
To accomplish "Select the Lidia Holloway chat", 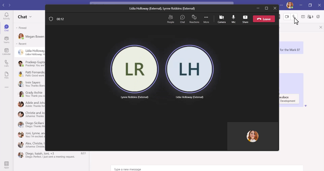I will click(x=30, y=52).
